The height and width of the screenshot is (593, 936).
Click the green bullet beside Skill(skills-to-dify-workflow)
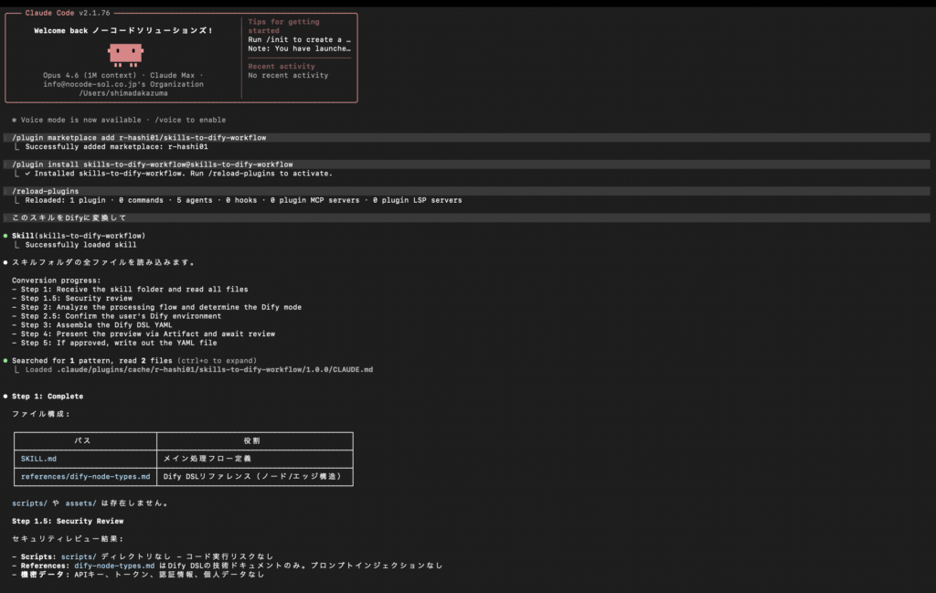5,236
